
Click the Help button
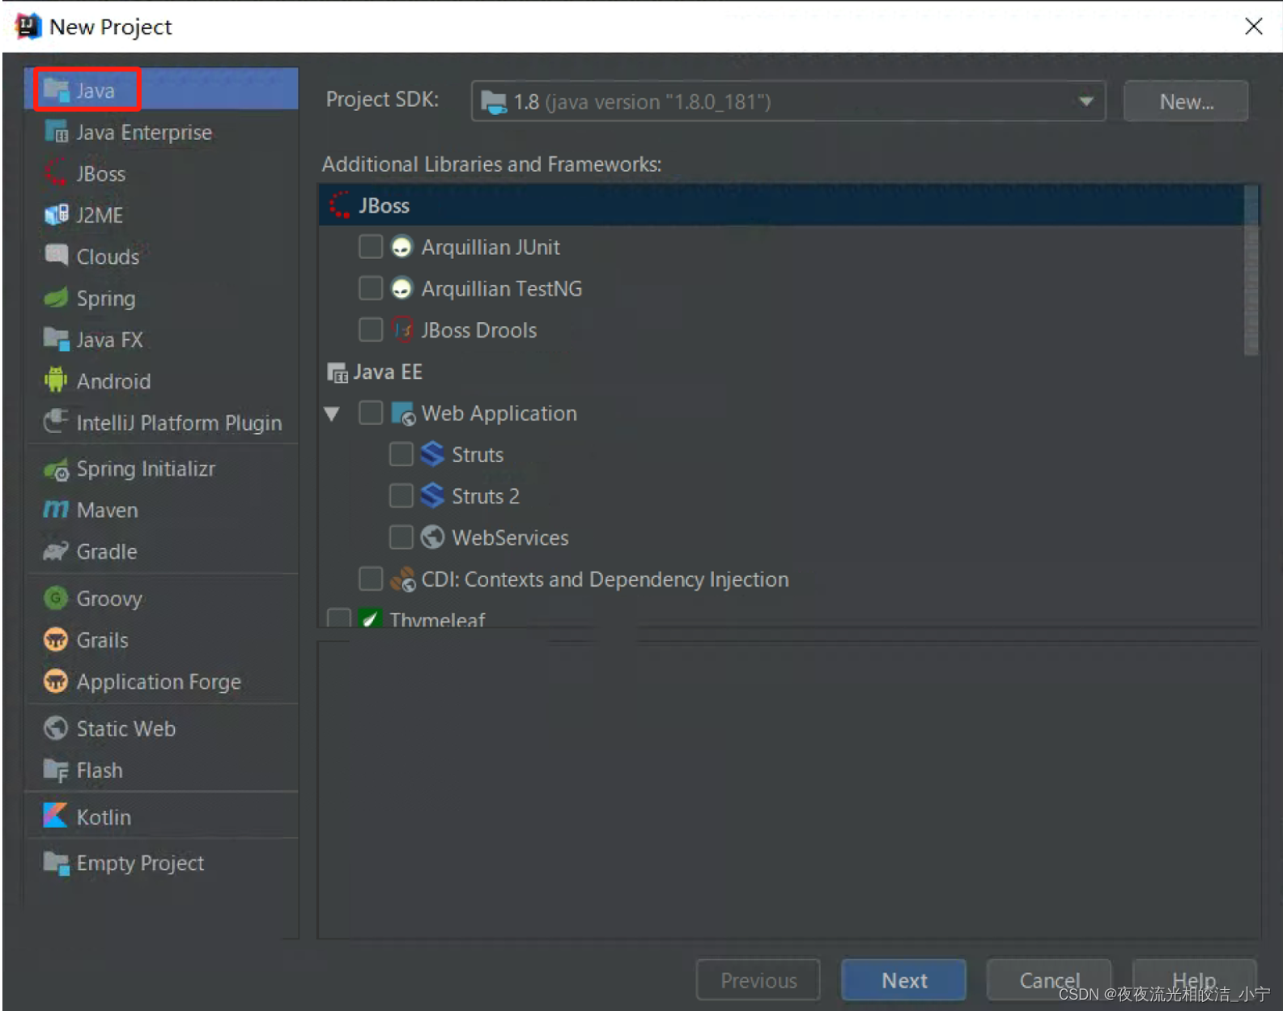(x=1194, y=979)
